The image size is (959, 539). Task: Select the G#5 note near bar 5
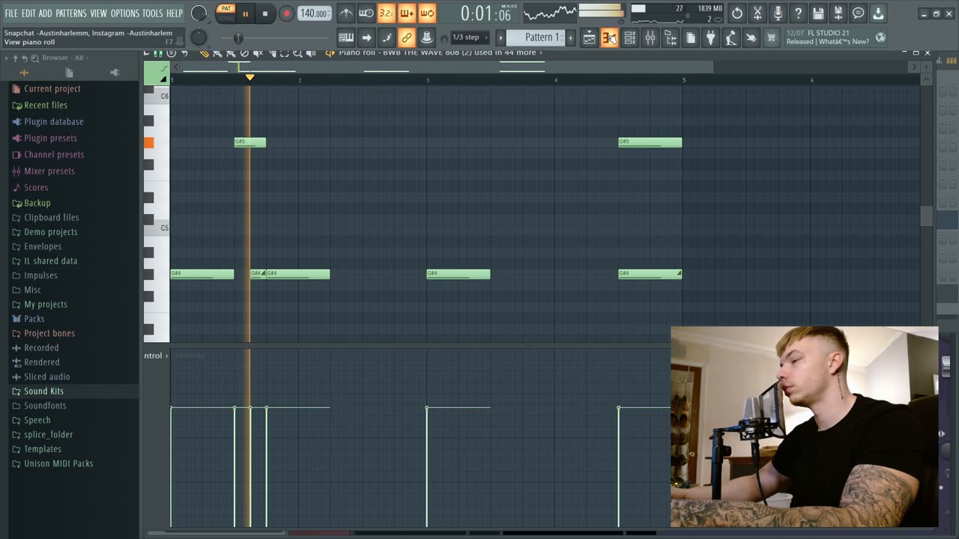coord(650,142)
